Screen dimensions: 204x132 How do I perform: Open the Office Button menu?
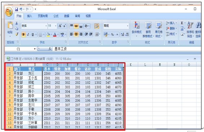point(9,12)
